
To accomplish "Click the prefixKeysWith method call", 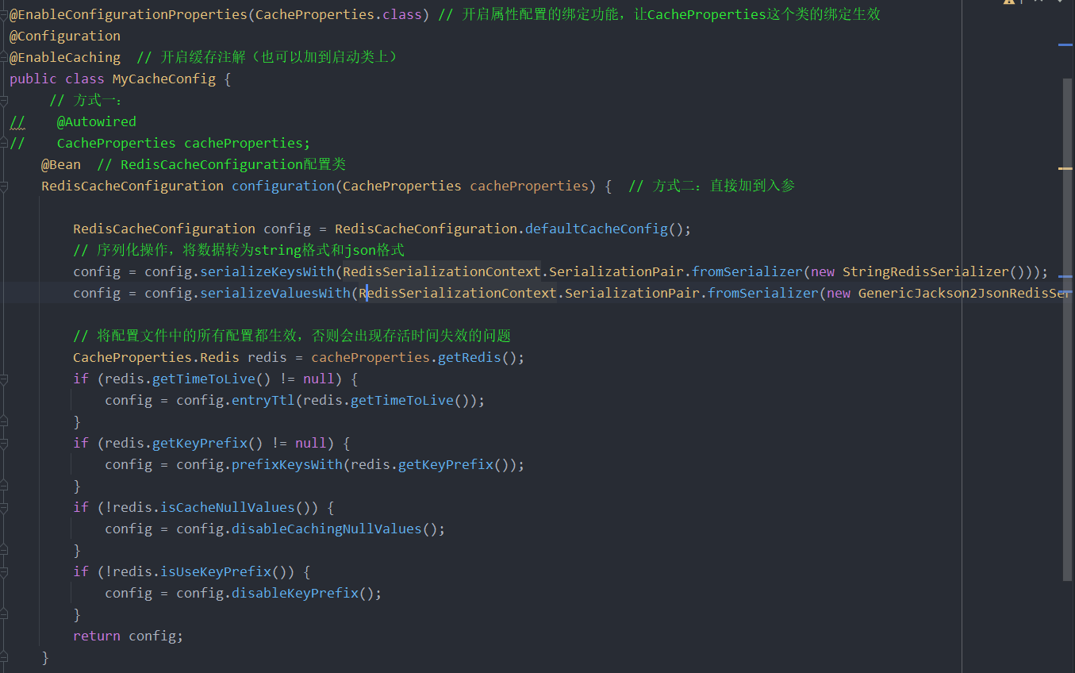I will (287, 464).
